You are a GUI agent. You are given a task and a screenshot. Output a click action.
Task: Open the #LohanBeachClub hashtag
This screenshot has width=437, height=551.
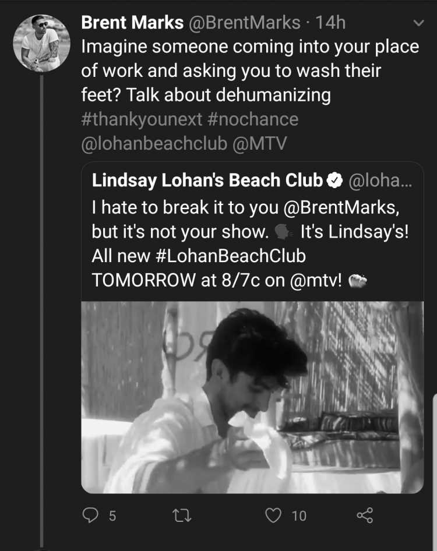click(230, 256)
